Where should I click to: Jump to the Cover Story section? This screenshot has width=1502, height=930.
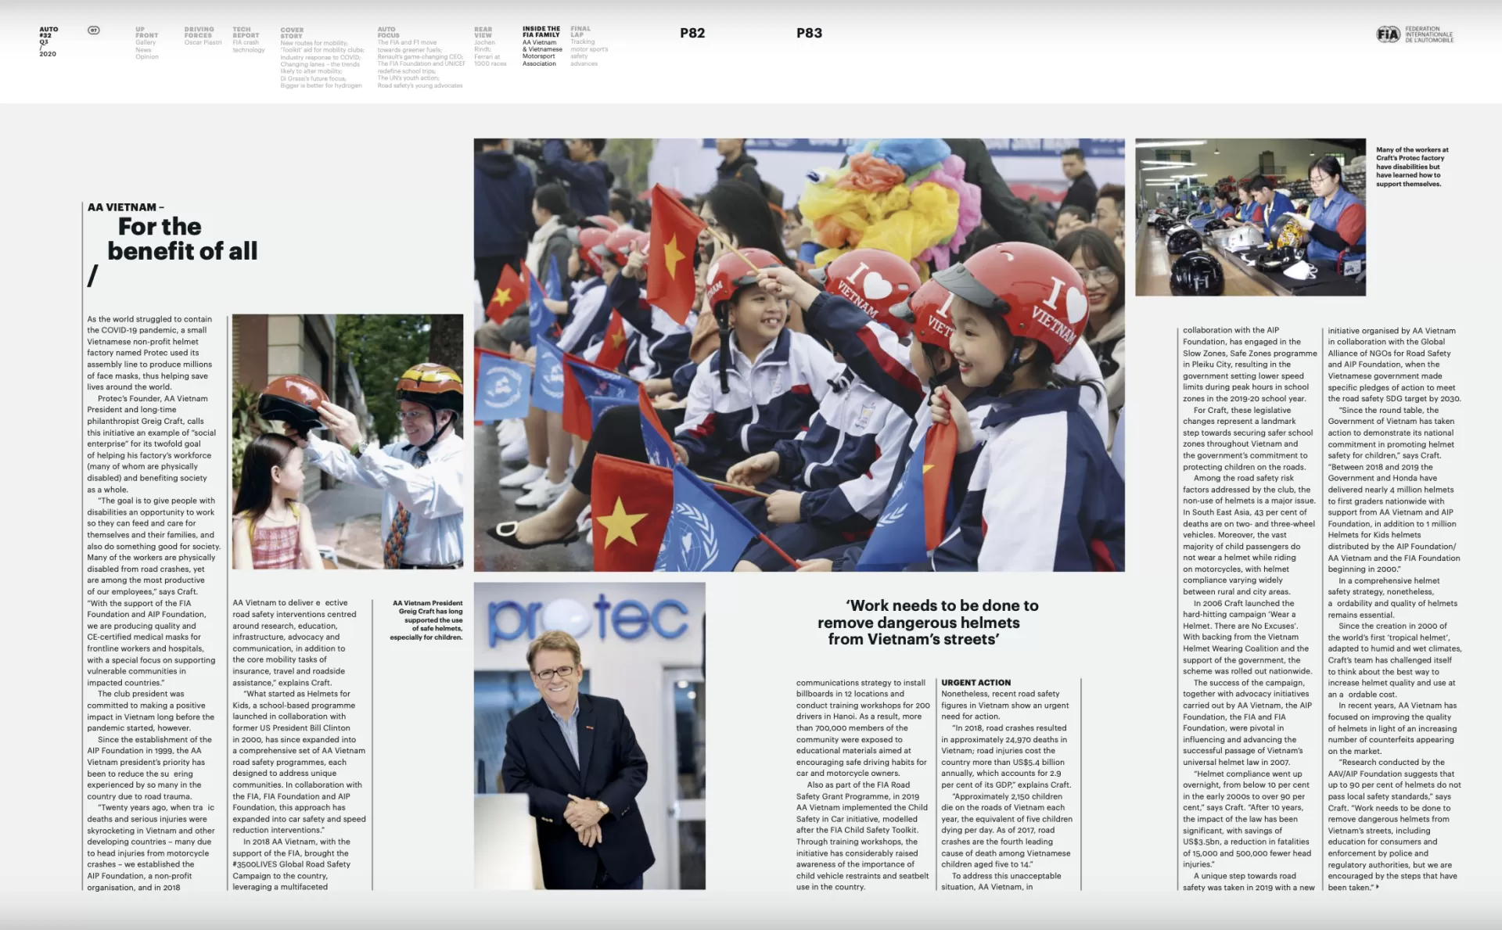coord(292,33)
